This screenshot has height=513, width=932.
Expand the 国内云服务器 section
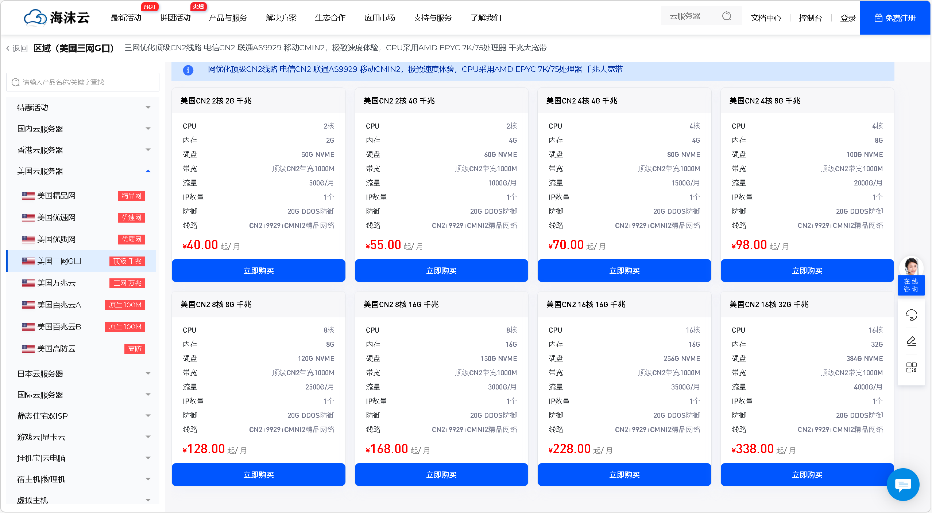click(83, 129)
